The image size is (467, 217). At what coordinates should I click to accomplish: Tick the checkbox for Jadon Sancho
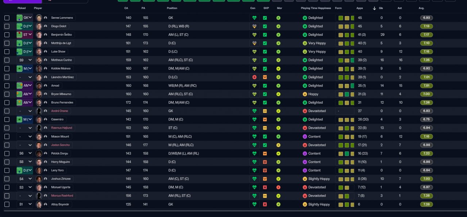tap(7, 145)
